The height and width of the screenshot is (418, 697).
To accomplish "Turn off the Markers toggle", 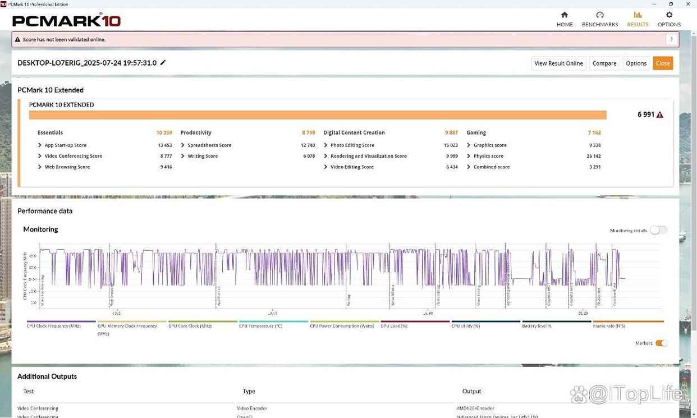I will coord(661,343).
